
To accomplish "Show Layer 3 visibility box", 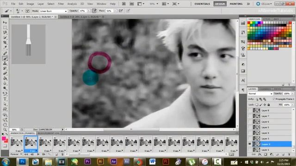I will tap(250, 138).
